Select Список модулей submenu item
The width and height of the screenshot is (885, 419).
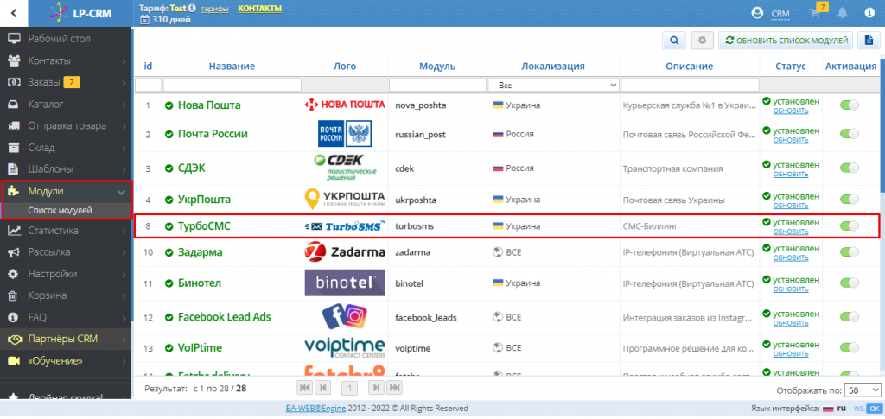point(67,210)
